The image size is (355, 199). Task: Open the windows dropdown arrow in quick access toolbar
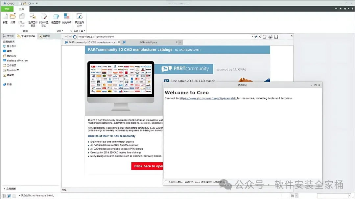click(x=33, y=3)
